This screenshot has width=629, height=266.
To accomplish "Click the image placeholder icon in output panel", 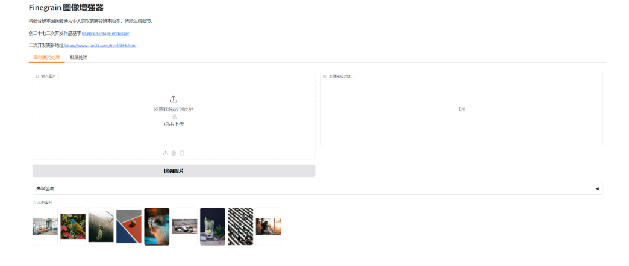I will 462,109.
